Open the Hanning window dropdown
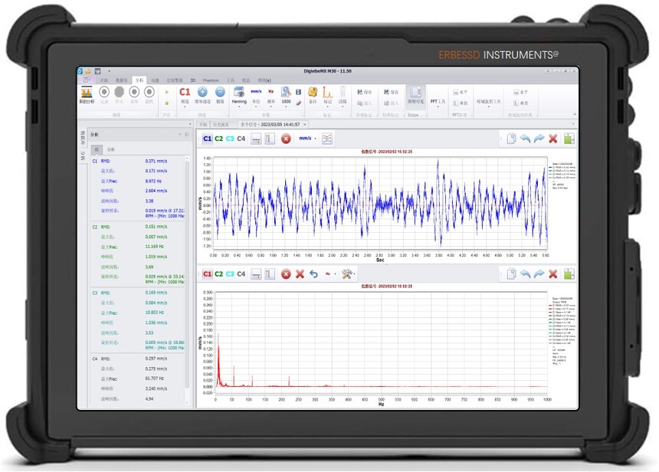 tap(239, 96)
